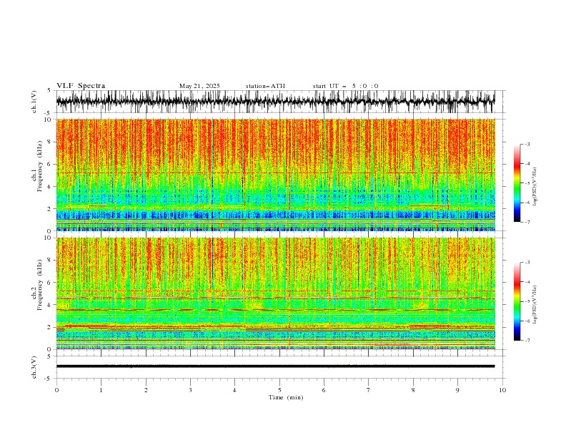Click the date 'May 21, 2025'
Viewport: 566px width, 438px height.
pyautogui.click(x=199, y=86)
